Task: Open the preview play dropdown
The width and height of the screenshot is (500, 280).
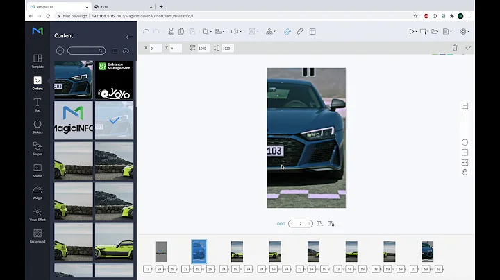Action: pyautogui.click(x=413, y=31)
